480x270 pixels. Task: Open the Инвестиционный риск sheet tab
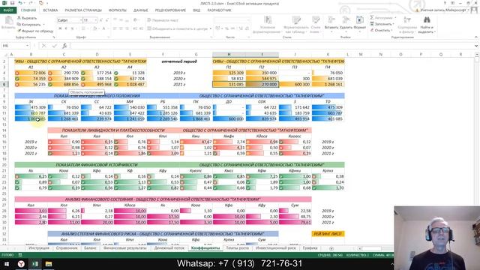pos(276,248)
